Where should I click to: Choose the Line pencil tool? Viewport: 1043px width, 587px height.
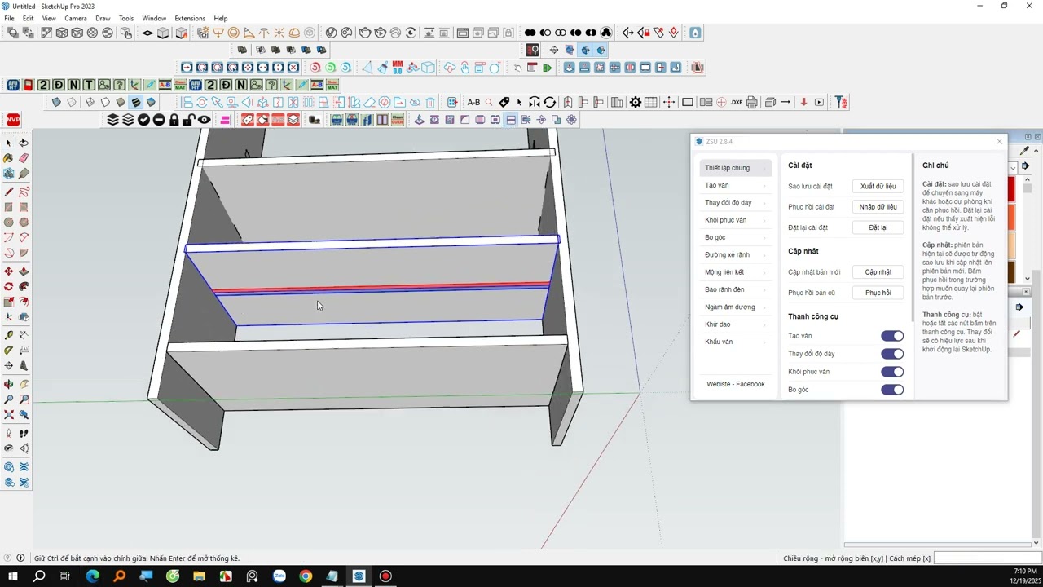(9, 192)
